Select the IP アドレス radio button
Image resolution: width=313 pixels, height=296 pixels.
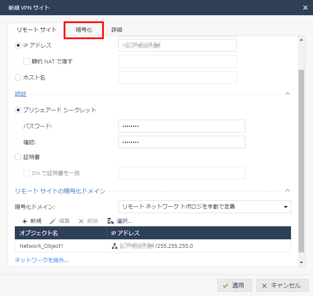click(x=18, y=45)
